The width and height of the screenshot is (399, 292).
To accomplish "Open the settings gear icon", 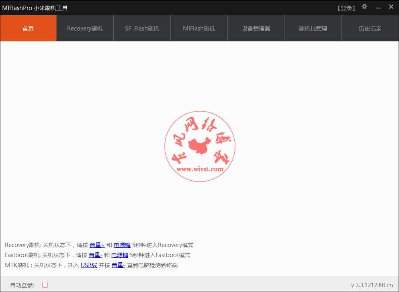I will (x=364, y=7).
